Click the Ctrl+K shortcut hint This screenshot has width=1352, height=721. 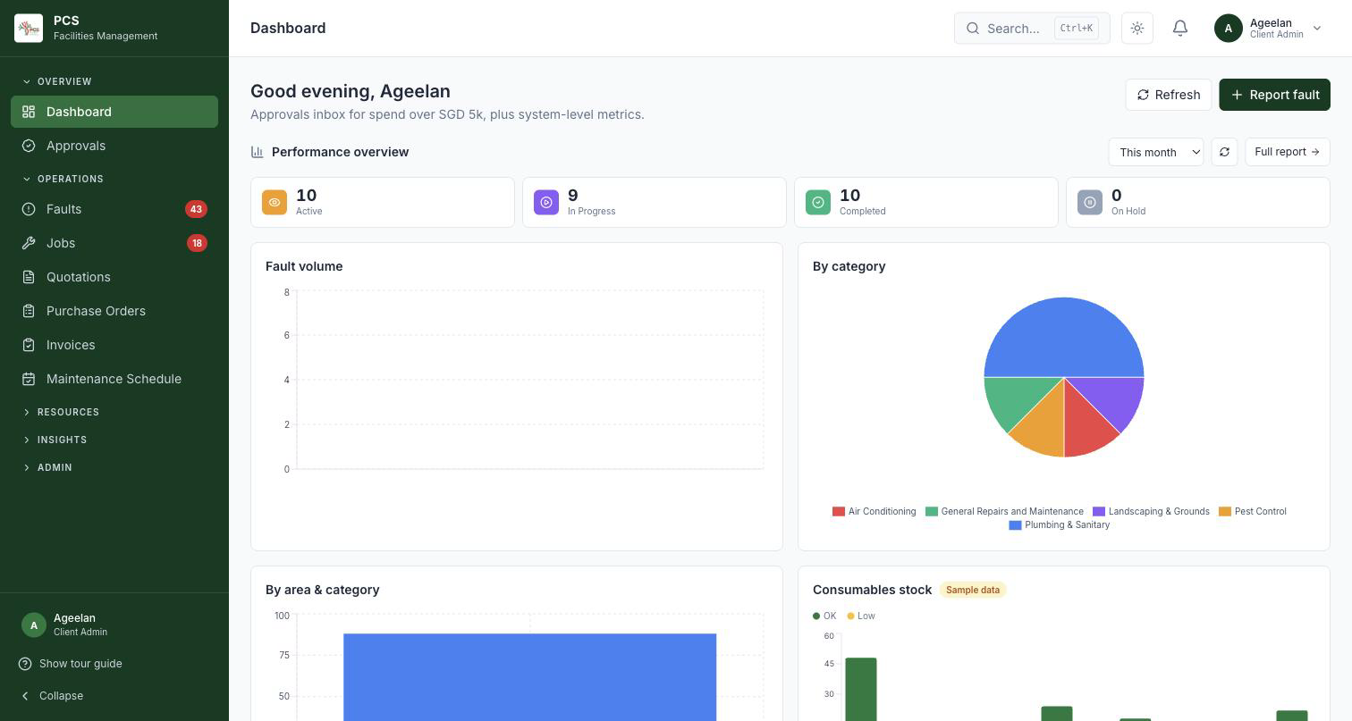click(x=1077, y=29)
